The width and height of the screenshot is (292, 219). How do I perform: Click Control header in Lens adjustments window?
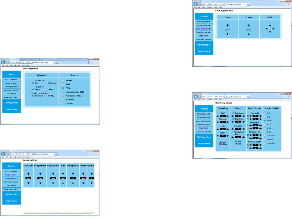pos(204,16)
